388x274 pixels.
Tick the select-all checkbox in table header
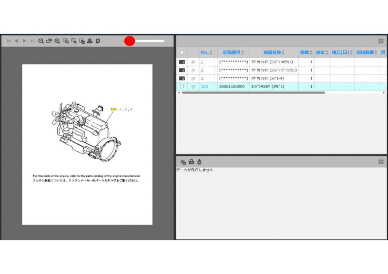point(182,52)
